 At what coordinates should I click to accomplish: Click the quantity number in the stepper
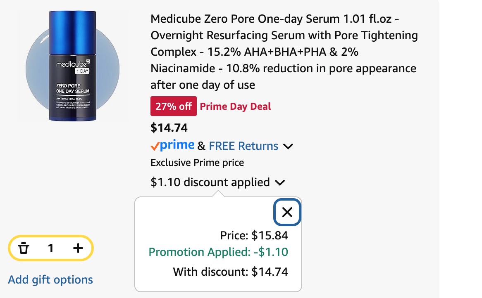tap(50, 248)
